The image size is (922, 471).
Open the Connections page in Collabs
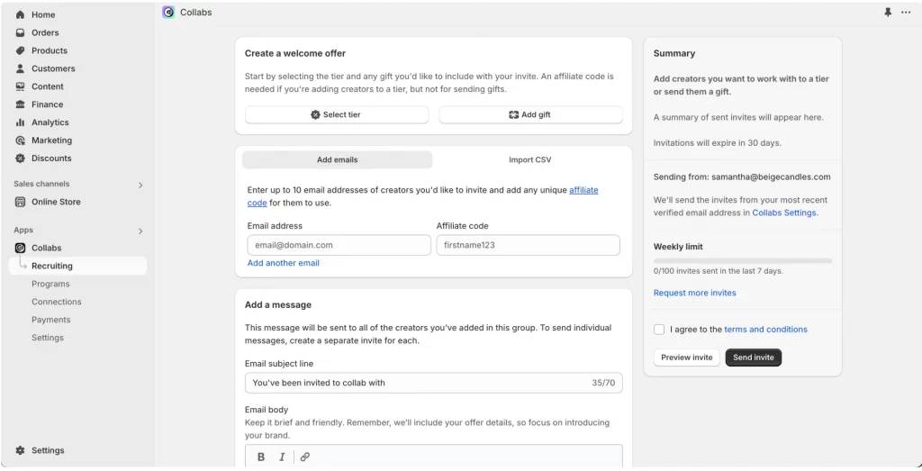(57, 302)
